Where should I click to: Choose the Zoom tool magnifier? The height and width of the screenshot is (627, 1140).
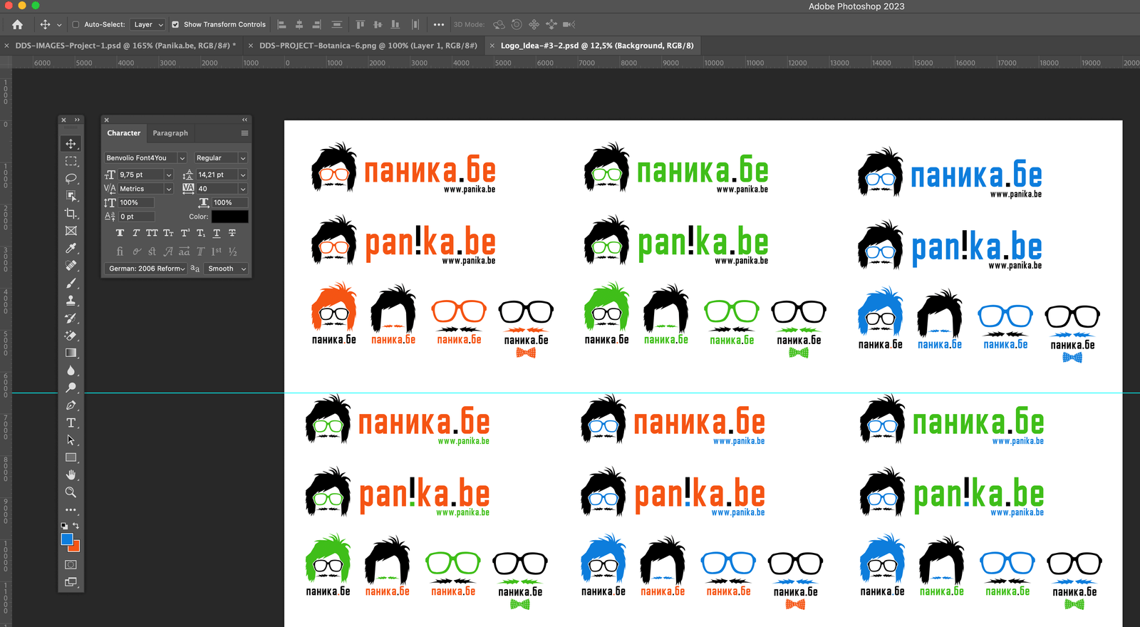[x=71, y=492]
